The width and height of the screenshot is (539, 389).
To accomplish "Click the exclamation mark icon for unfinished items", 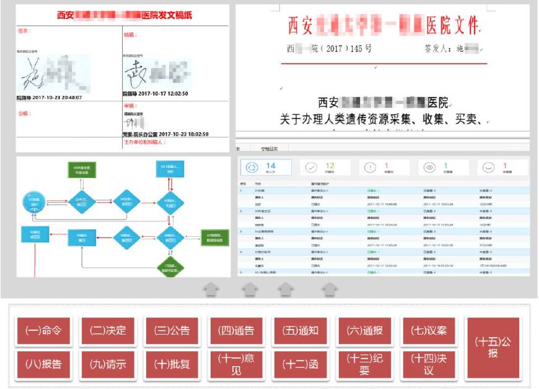I will point(370,166).
